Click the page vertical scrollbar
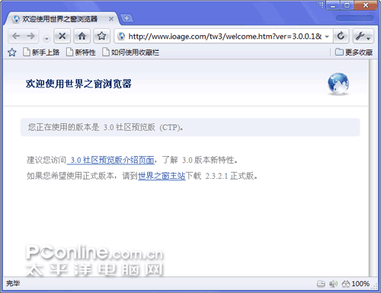 (x=373, y=167)
